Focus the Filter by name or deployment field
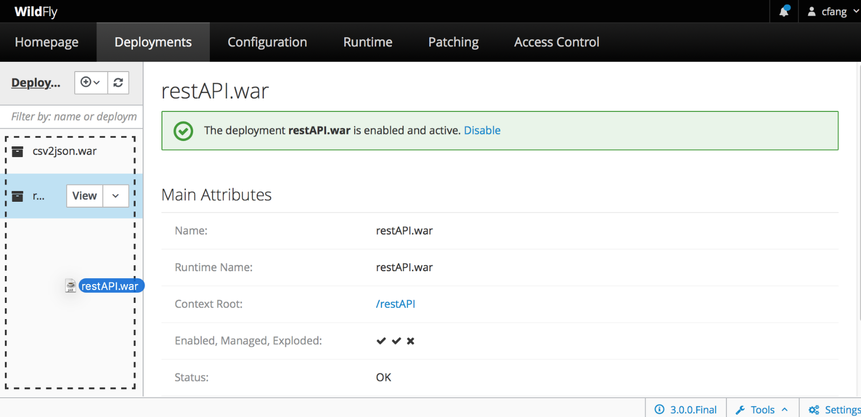Image resolution: width=861 pixels, height=417 pixels. 72,117
